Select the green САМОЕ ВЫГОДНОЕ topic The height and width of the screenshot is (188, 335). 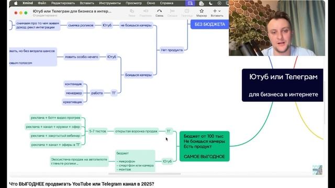coord(205,146)
